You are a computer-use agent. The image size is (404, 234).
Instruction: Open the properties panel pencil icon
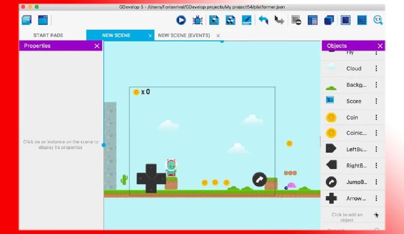[x=246, y=20]
